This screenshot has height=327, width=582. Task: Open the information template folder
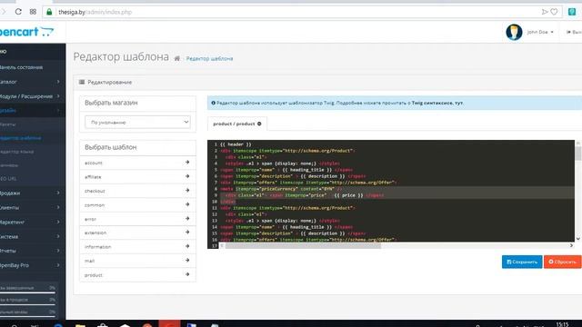point(137,246)
